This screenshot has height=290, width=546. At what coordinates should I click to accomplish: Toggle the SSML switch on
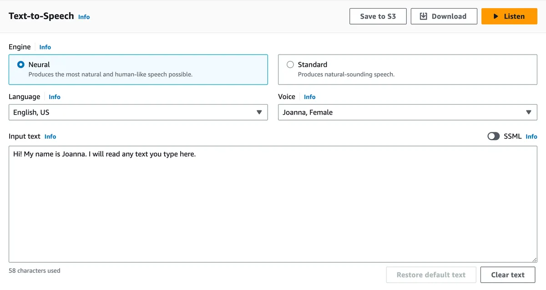[493, 136]
